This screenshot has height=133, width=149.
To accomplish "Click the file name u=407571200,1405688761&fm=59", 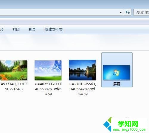I will click(48, 89).
